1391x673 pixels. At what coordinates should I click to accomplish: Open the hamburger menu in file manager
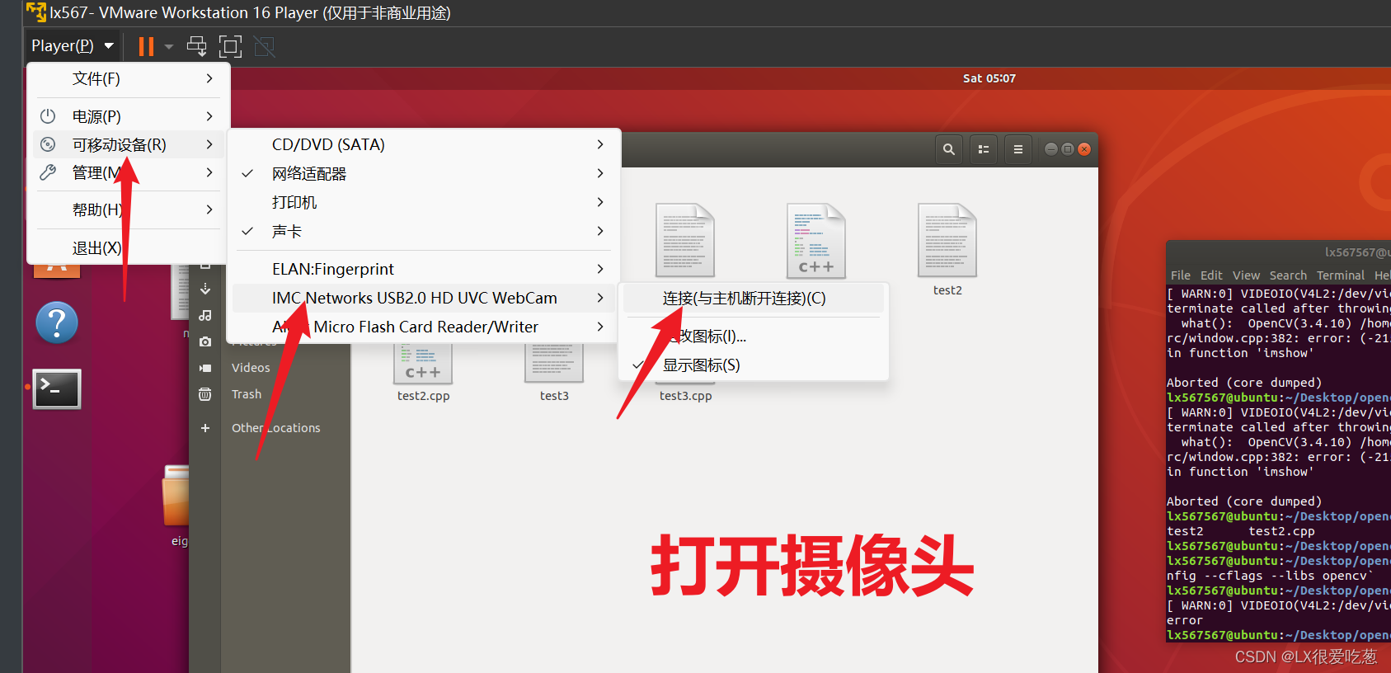click(1018, 149)
